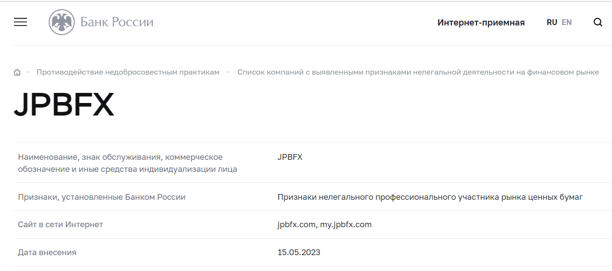Select the 'Наименование, знак обслуживания' row label
Image resolution: width=612 pixels, height=271 pixels.
[x=127, y=163]
